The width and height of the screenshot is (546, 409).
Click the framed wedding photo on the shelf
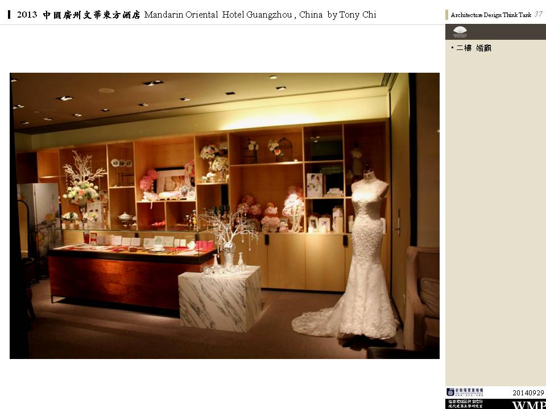point(172,181)
